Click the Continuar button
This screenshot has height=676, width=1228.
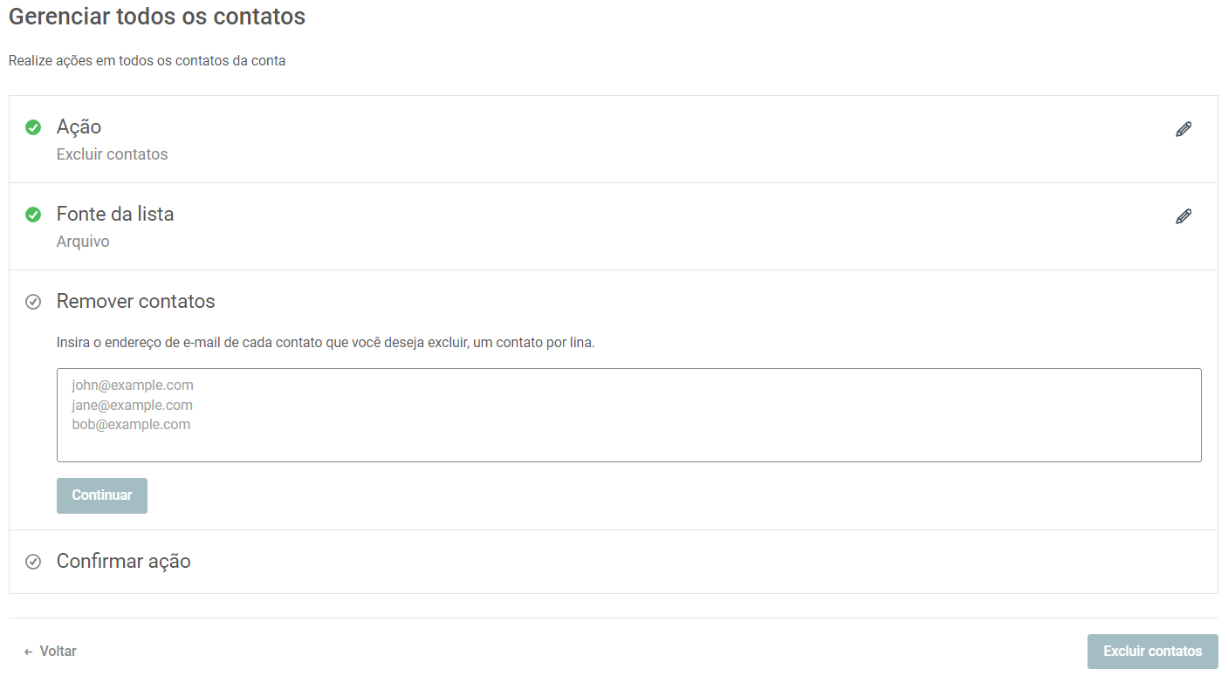102,495
